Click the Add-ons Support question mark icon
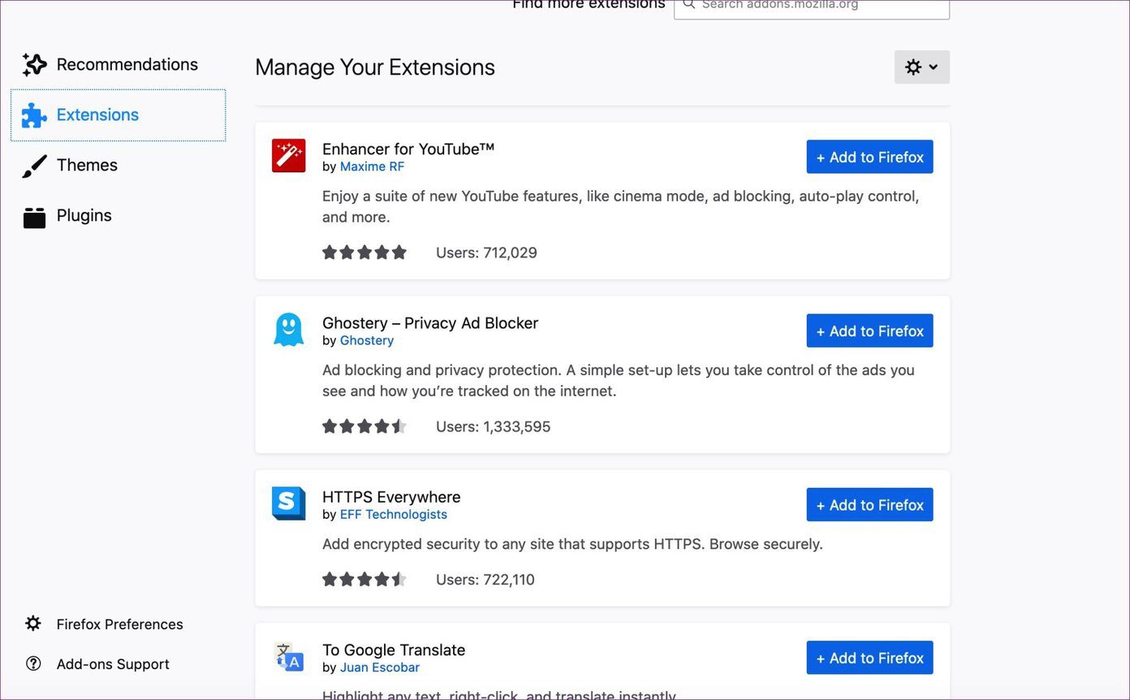1130x700 pixels. tap(33, 663)
